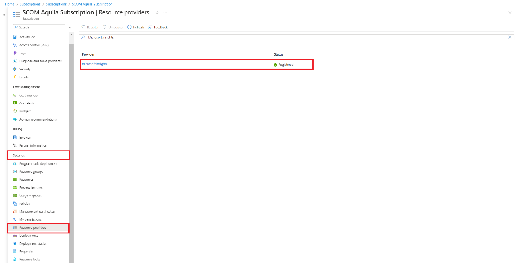Navigate to Home via breadcrumb

pos(9,4)
